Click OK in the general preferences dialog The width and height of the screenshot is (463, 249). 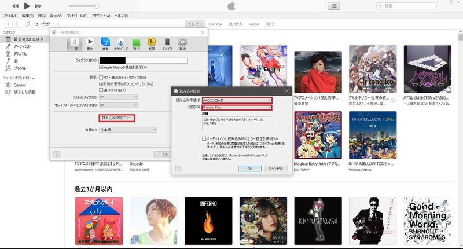(163, 154)
